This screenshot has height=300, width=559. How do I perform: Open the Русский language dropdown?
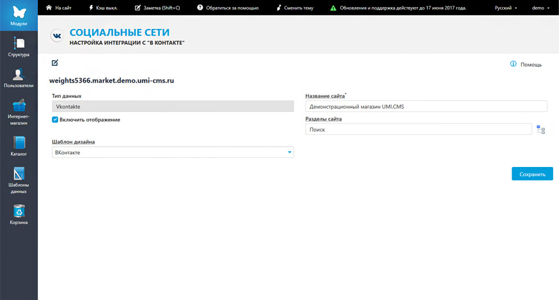505,8
